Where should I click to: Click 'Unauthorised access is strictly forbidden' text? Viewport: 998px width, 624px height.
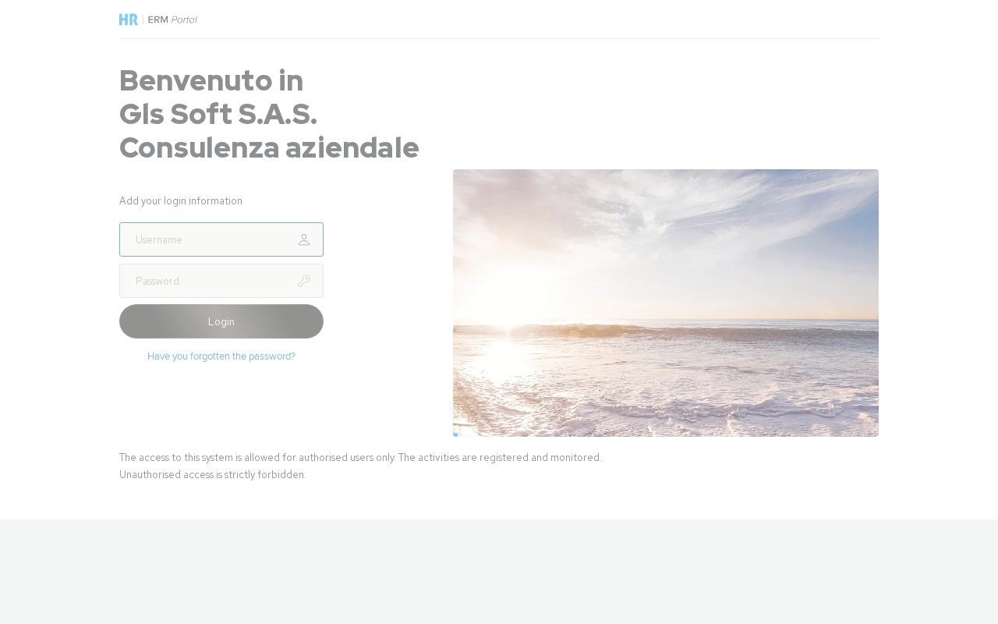pyautogui.click(x=213, y=474)
